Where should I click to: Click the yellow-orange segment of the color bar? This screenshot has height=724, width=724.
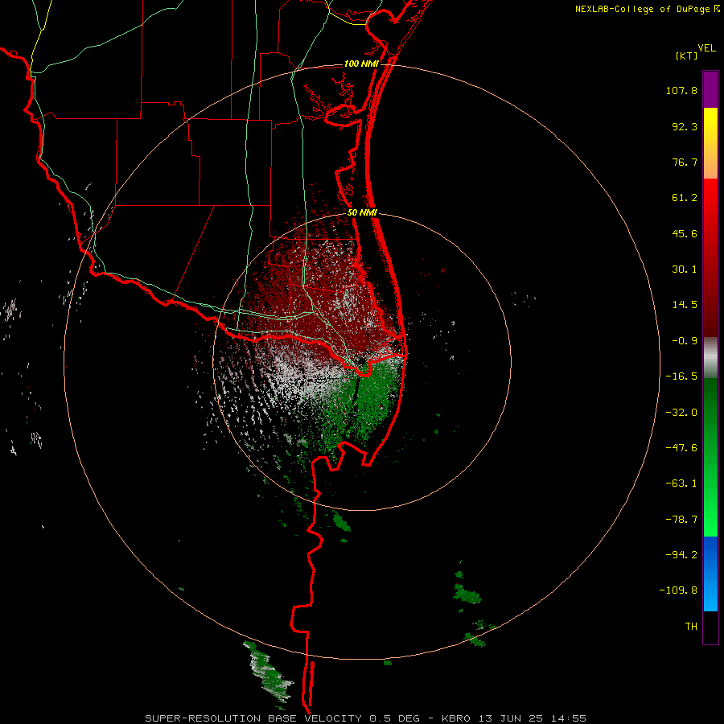(x=710, y=143)
